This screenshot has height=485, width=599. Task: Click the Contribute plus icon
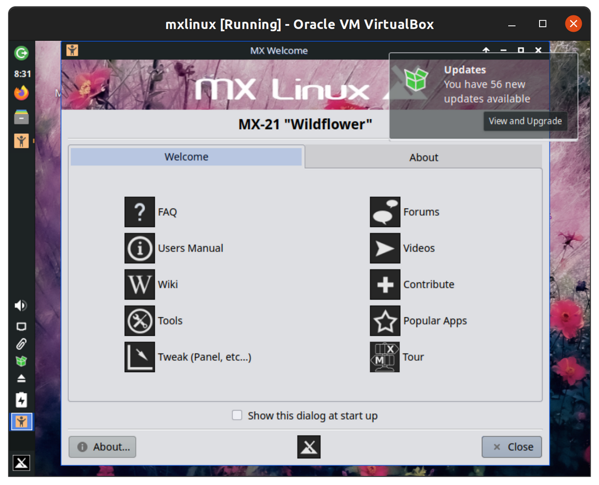[385, 284]
